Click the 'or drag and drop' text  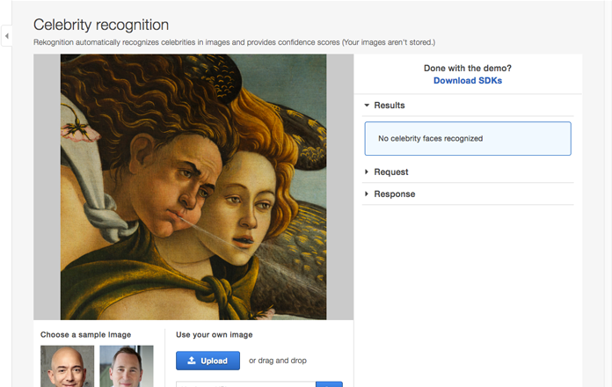[x=278, y=361]
